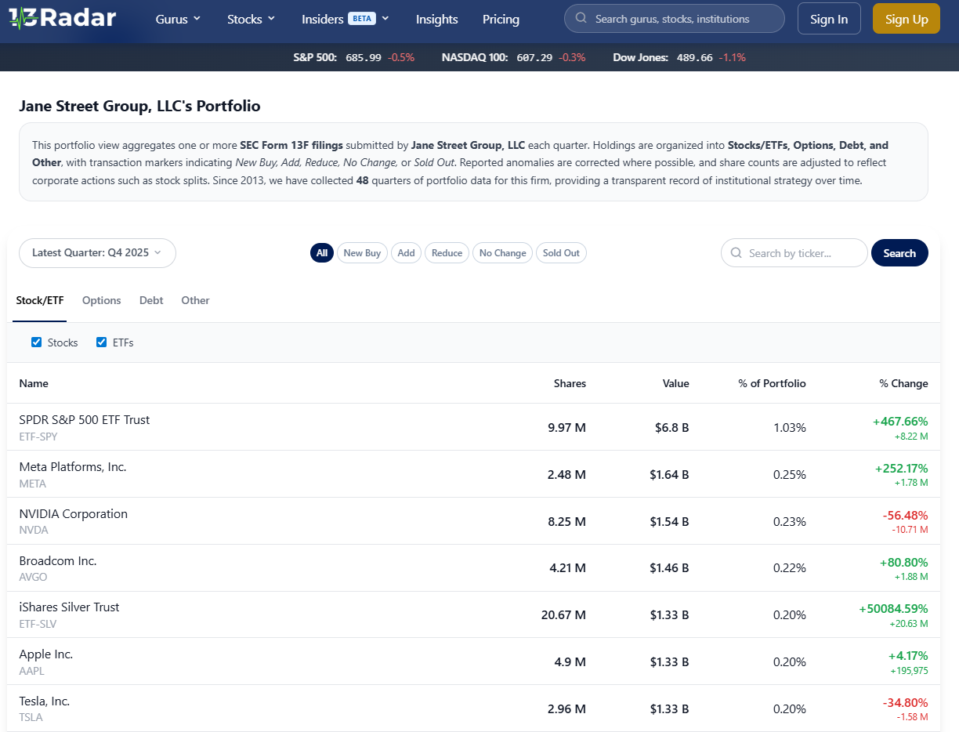
Task: Click the dark Search button
Action: tap(899, 253)
